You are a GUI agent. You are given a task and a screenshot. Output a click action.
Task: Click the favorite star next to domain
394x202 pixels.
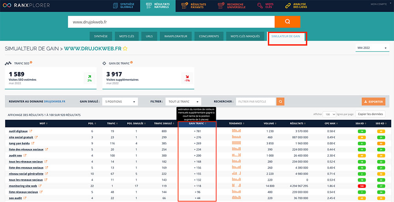click(125, 48)
